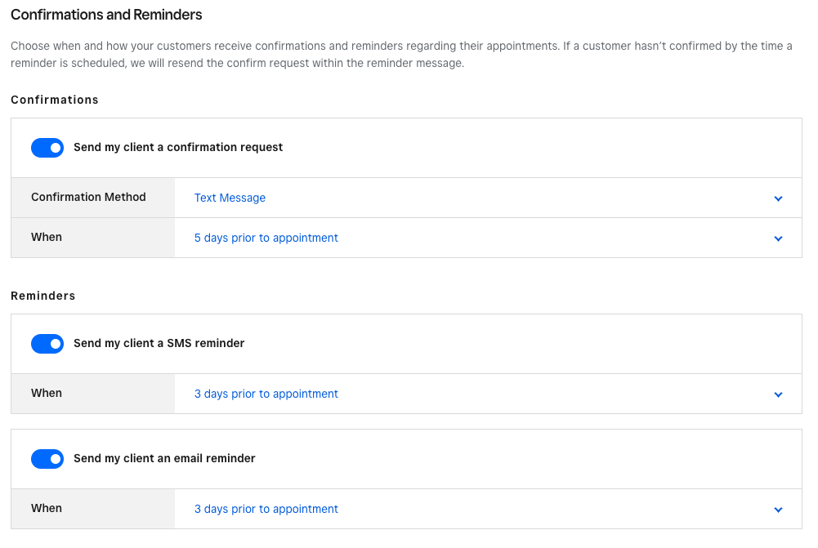
Task: Click the Confirmations section heading
Action: [x=55, y=100]
